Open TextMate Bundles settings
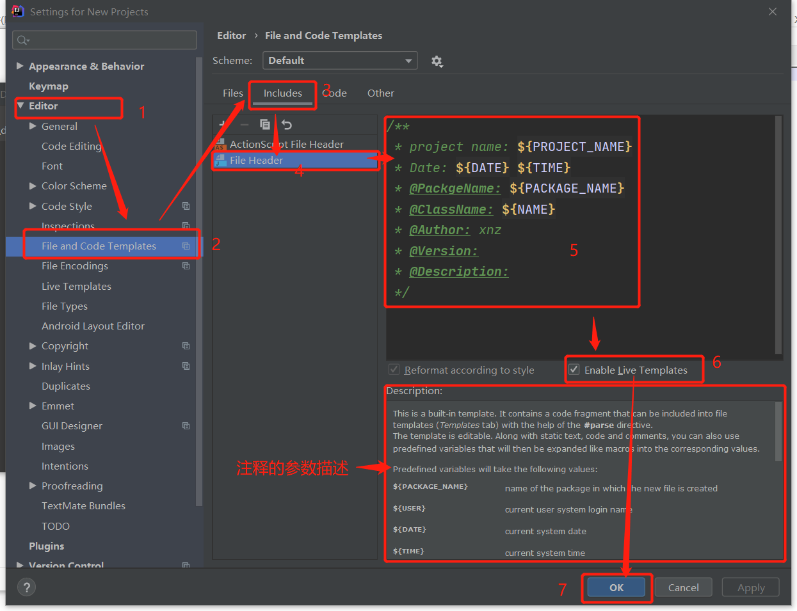 click(x=83, y=505)
